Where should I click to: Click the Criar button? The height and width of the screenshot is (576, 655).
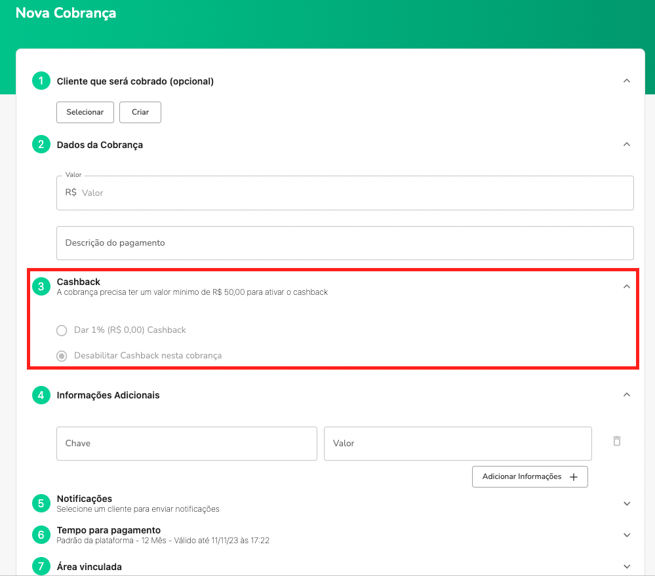140,112
